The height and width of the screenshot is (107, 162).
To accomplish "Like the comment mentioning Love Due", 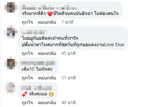I will tap(27, 54).
